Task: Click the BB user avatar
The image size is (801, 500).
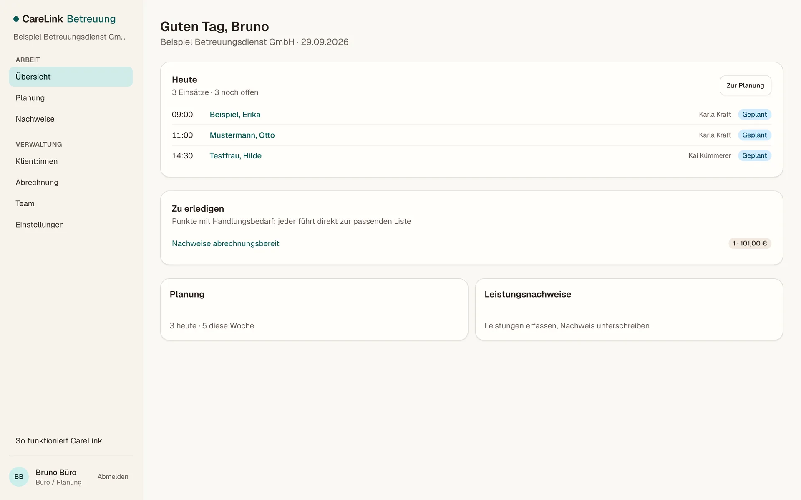Action: point(19,477)
